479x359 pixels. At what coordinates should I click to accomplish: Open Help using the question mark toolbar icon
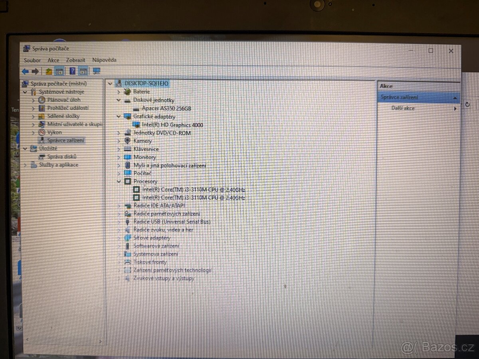(x=72, y=71)
